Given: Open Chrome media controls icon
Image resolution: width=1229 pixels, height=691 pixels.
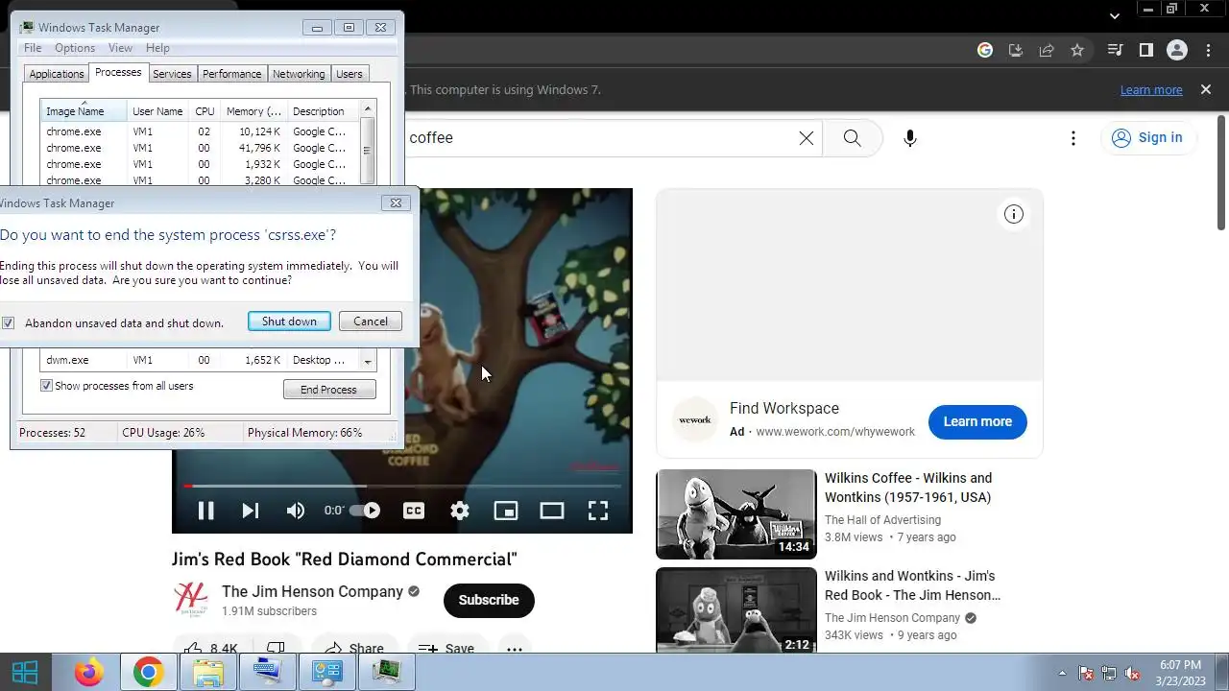Looking at the screenshot, I should 1115,50.
